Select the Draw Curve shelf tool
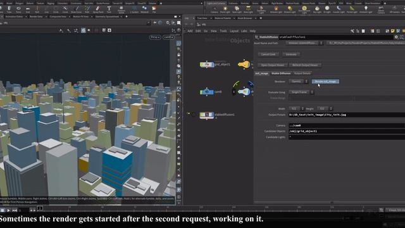Screen dimensions: 405x228 click(76, 9)
